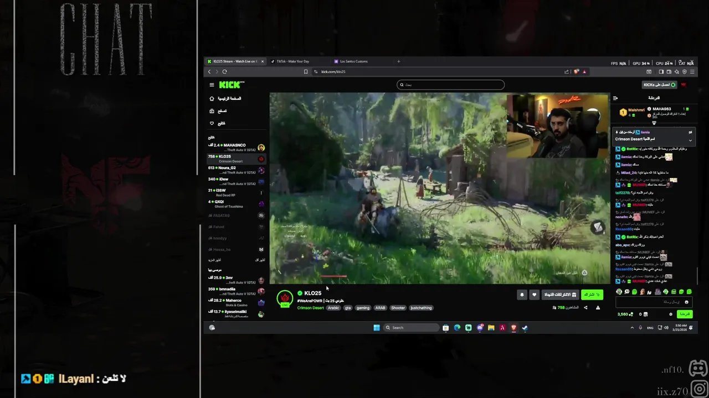Click the green Subscribe button
Viewport: 709px width, 398px height.
(592, 295)
